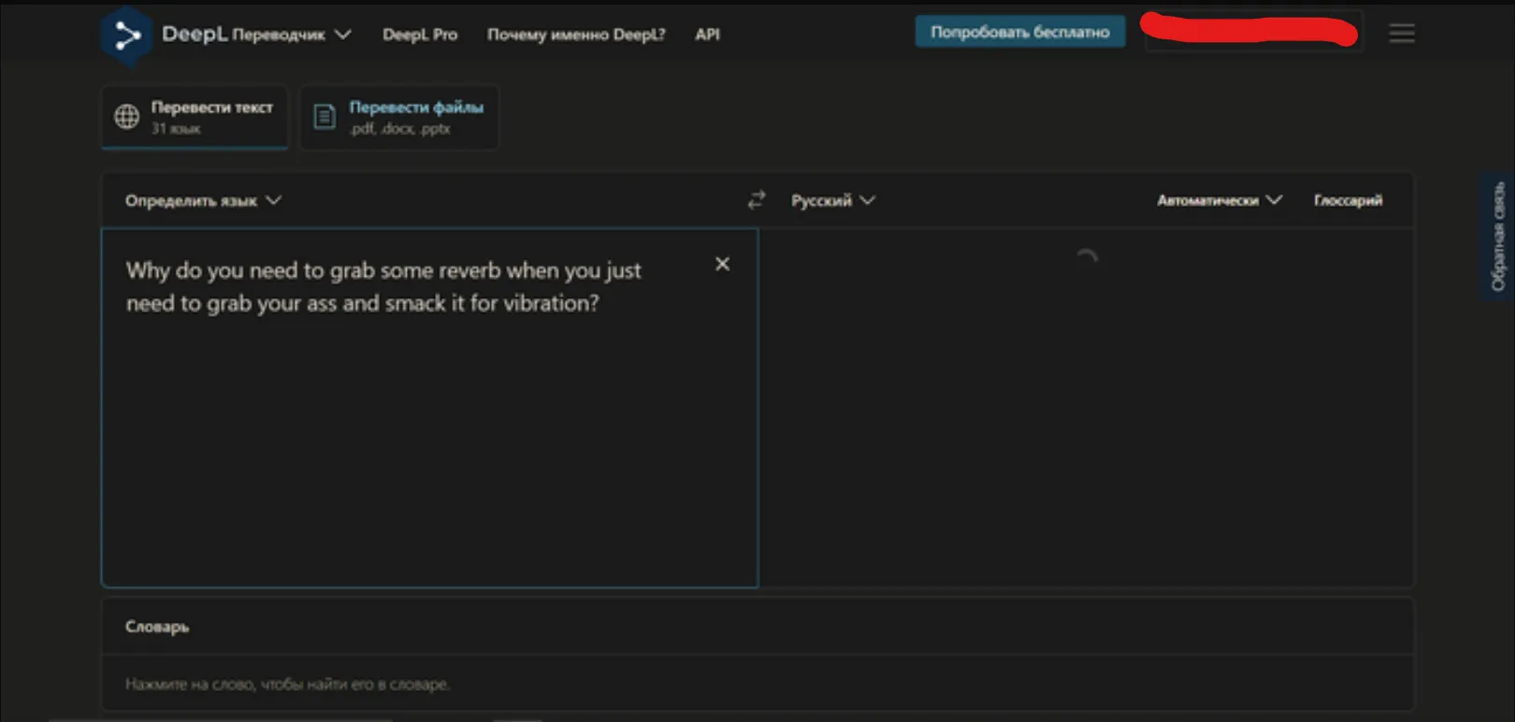
Task: Click the globe icon in Перевести текст
Action: coord(127,116)
